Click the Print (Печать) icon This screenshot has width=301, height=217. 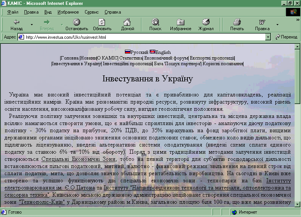[x=237, y=22]
